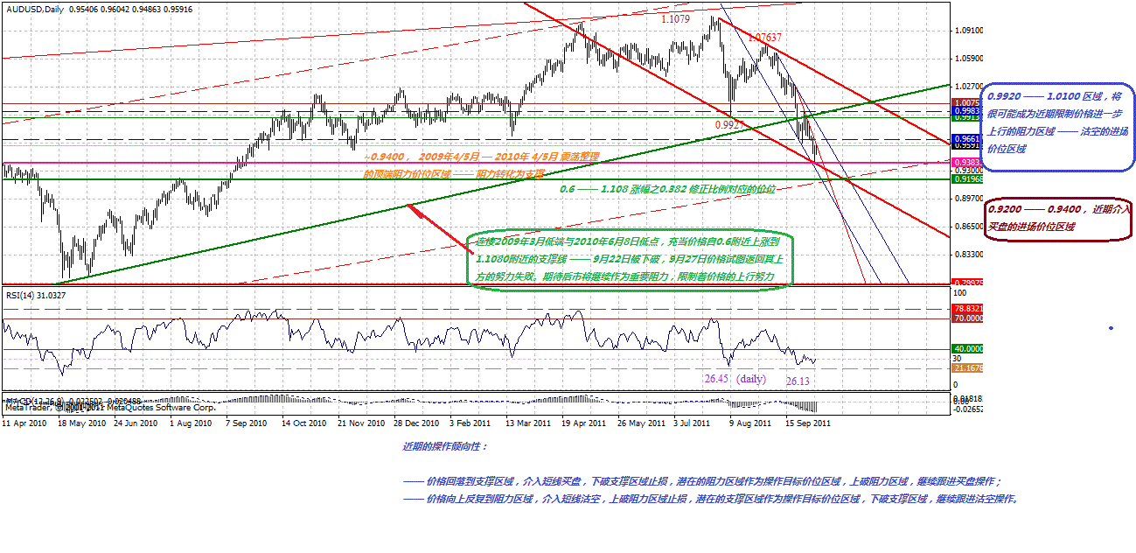Viewport: 1136px width, 553px height.
Task: Select the 0.83300 price axis label
Action: tap(968, 255)
